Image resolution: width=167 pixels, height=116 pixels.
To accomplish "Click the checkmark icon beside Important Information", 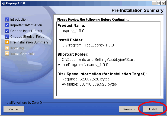I will pyautogui.click(x=7, y=25).
